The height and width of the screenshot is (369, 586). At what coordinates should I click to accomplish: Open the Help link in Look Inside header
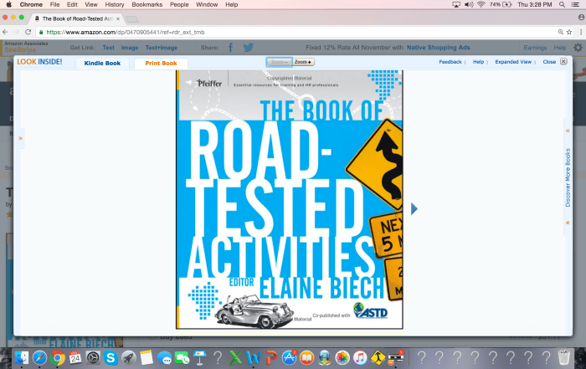point(478,62)
